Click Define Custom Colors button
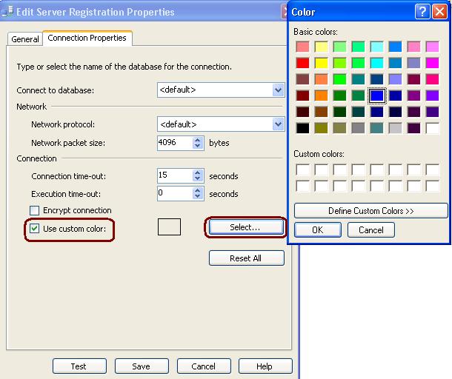The width and height of the screenshot is (452, 379). (x=370, y=211)
